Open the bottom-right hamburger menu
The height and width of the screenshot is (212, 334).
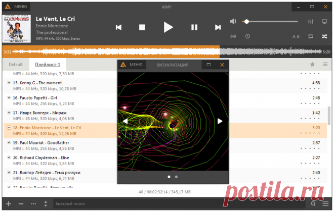click(x=325, y=204)
